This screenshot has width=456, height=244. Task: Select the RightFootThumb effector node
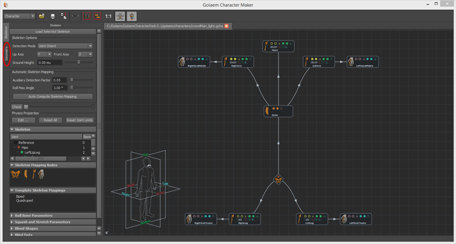(x=201, y=219)
